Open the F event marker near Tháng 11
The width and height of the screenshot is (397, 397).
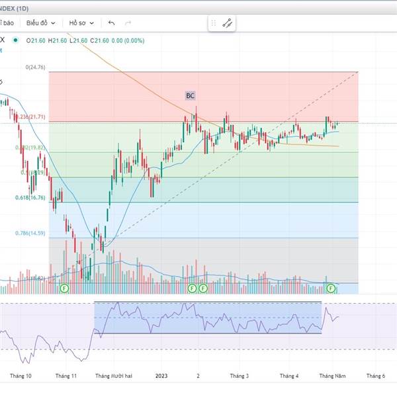(64, 288)
